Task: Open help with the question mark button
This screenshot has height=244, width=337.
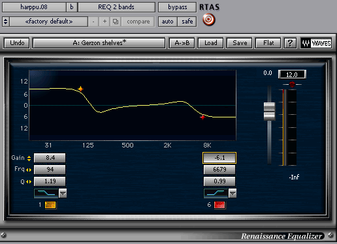Action: 290,43
